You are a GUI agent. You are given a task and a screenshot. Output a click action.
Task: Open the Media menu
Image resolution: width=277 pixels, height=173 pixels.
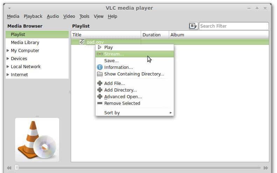tap(13, 16)
